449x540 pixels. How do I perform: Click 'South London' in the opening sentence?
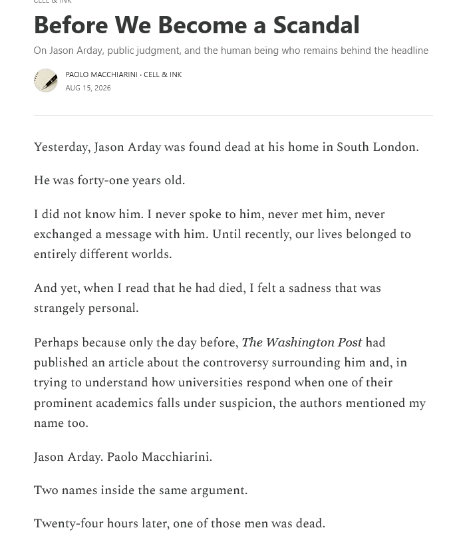tap(378, 147)
